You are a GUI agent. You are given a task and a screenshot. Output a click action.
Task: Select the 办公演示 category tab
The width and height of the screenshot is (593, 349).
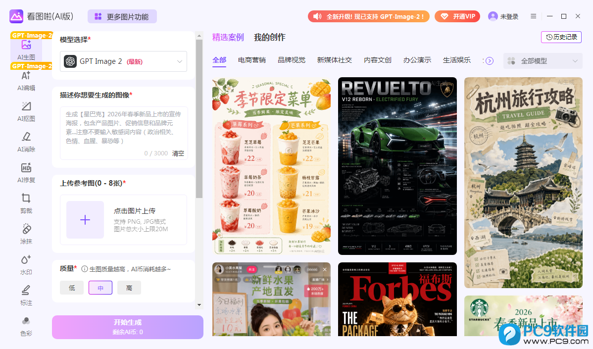(x=417, y=60)
